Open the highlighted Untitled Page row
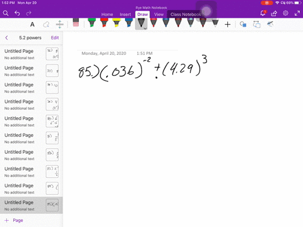The width and height of the screenshot is (303, 227). click(31, 205)
